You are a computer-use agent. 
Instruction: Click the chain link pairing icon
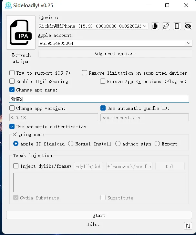point(166,27)
